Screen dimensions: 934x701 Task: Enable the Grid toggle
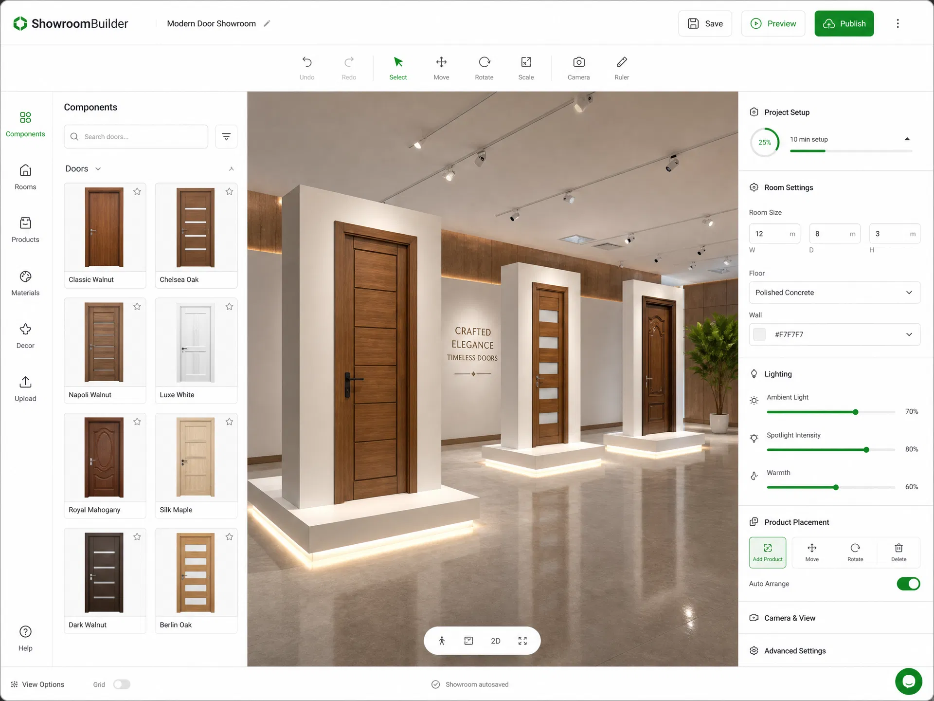[122, 684]
